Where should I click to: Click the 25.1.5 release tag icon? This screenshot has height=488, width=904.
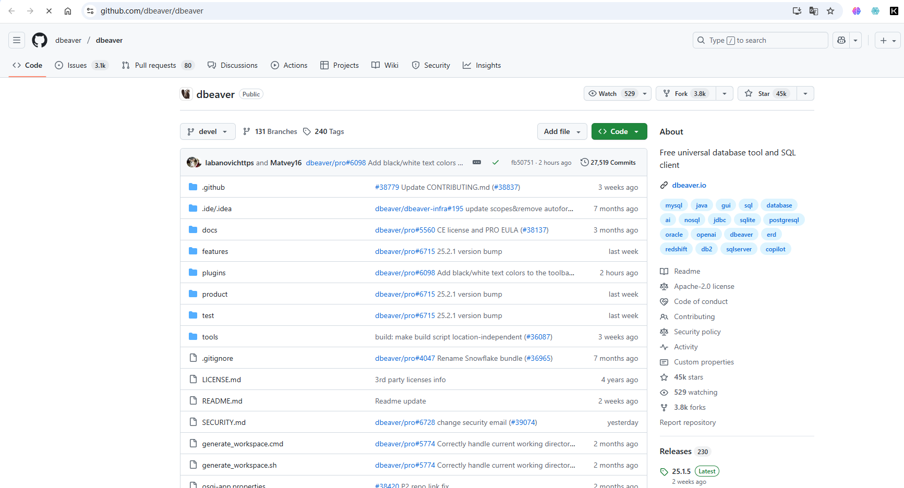pos(664,472)
